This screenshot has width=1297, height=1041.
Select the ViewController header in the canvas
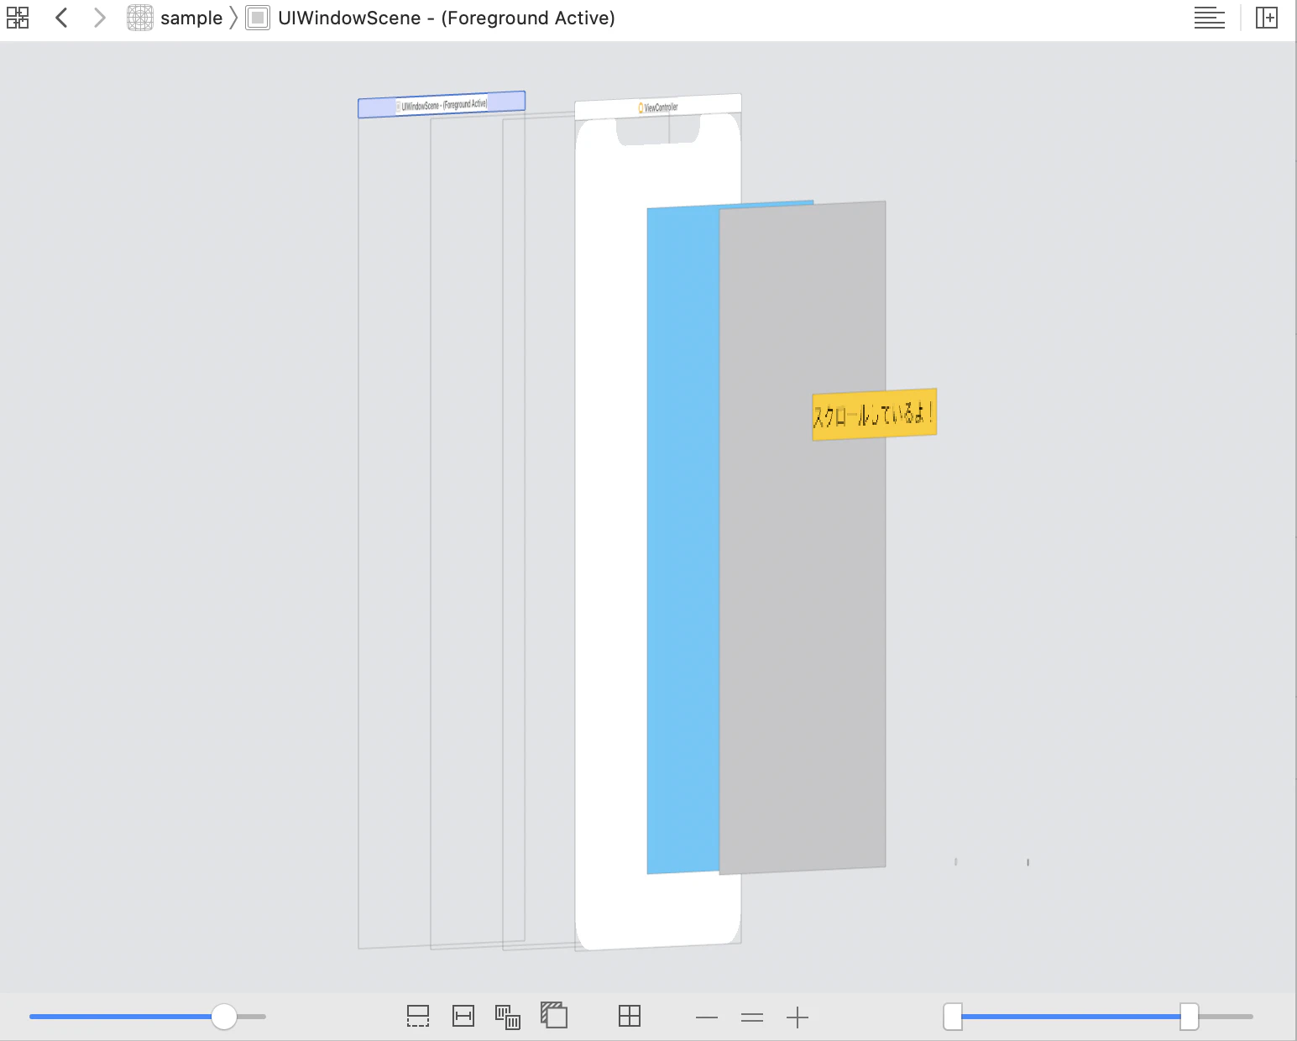(658, 107)
